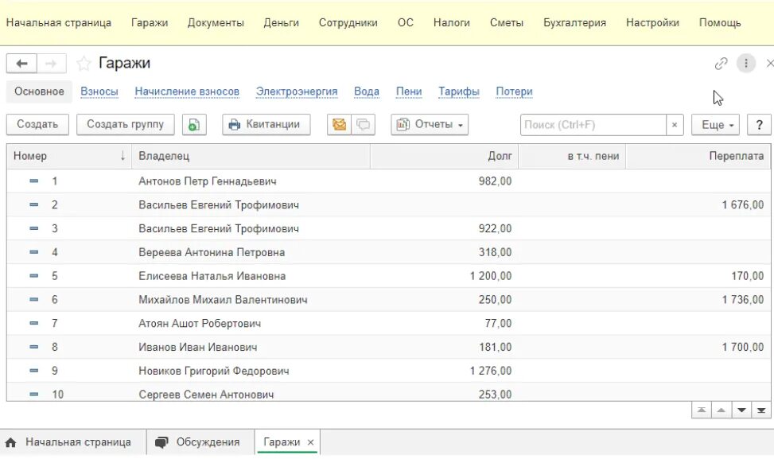Follow the Электроэнергия link
Image resolution: width=774 pixels, height=459 pixels.
(x=297, y=91)
